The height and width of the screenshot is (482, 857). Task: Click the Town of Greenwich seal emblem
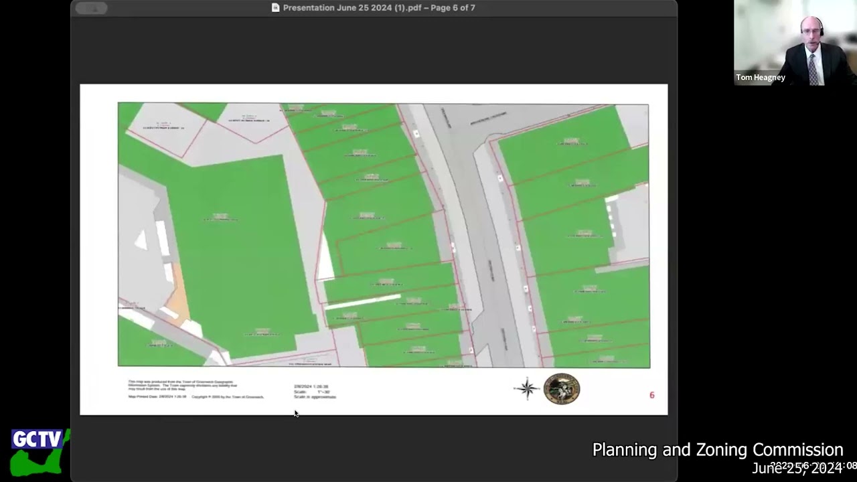click(x=562, y=389)
